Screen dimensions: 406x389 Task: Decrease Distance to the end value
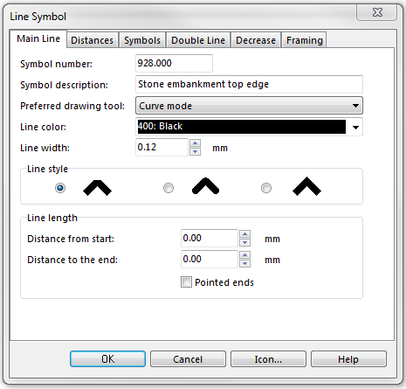pos(245,263)
